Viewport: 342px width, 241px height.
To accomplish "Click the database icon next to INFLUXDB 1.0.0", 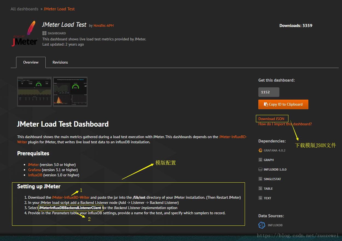I will point(260,169).
